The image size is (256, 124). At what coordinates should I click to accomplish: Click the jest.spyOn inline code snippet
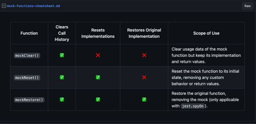pyautogui.click(x=193, y=106)
